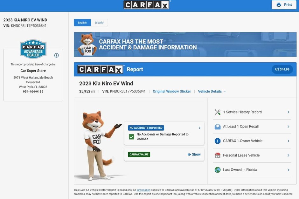Viewport: 299px width, 199px height.
Task: Click the eye icon next to Show
Action: 189,154
